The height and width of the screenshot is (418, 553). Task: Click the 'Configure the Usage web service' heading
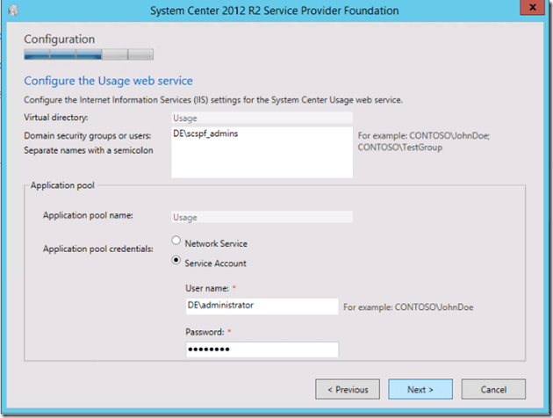pos(108,82)
